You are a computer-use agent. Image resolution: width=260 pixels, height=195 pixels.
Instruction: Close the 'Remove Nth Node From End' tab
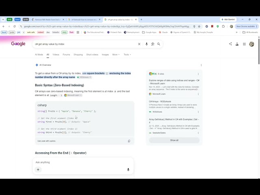coord(63,19)
